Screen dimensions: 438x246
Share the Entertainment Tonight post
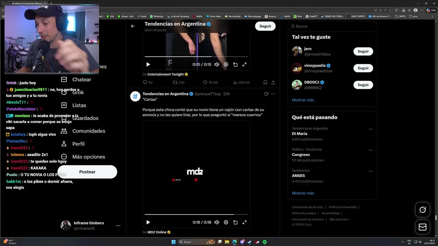pos(273,82)
